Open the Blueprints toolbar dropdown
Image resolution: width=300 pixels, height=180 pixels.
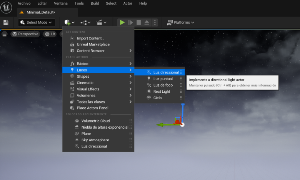click(x=85, y=23)
